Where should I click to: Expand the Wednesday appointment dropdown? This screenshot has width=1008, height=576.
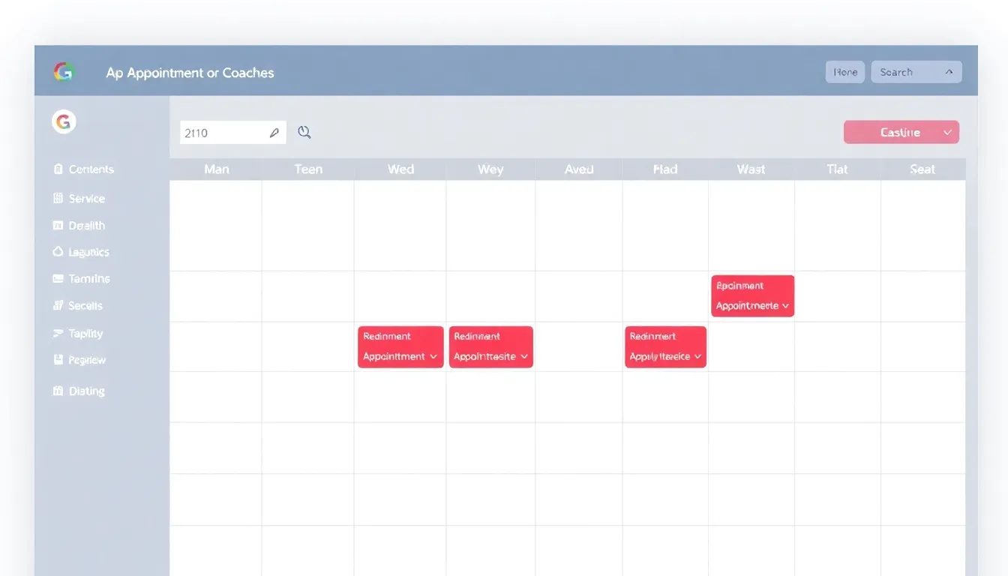[433, 357]
